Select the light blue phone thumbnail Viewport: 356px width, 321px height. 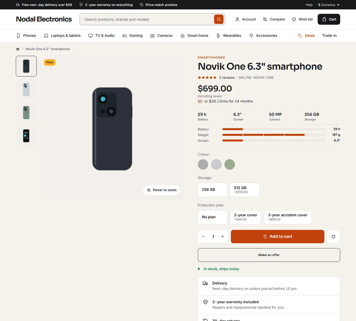26,89
